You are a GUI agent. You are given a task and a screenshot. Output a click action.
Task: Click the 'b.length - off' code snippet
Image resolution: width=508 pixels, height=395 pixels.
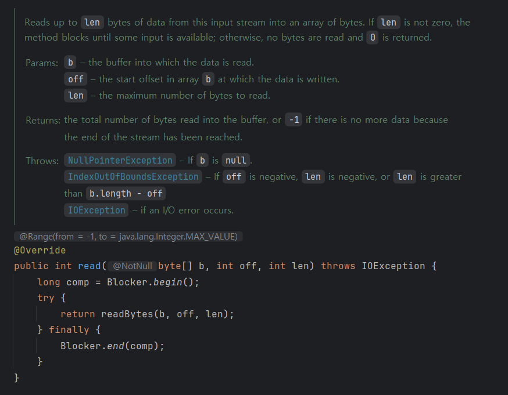pyautogui.click(x=126, y=194)
